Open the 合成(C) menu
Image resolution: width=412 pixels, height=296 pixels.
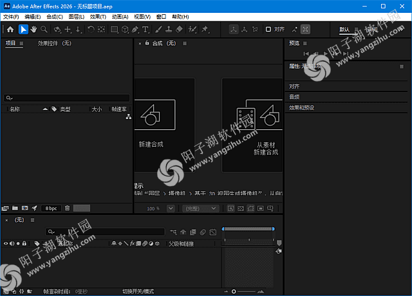pyautogui.click(x=55, y=17)
